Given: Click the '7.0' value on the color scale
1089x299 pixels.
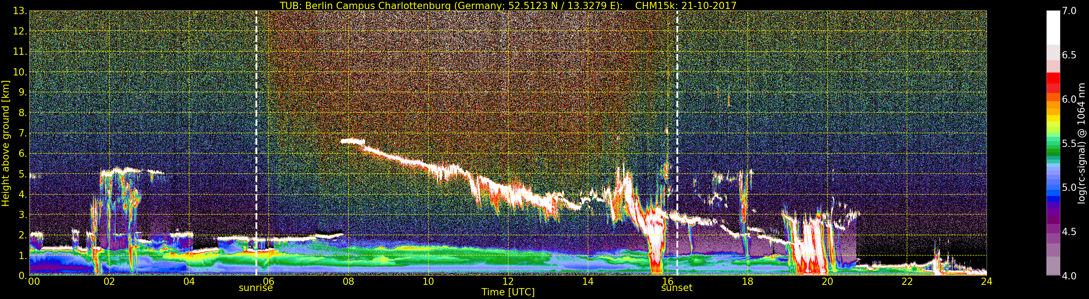Looking at the screenshot, I should (x=1069, y=11).
